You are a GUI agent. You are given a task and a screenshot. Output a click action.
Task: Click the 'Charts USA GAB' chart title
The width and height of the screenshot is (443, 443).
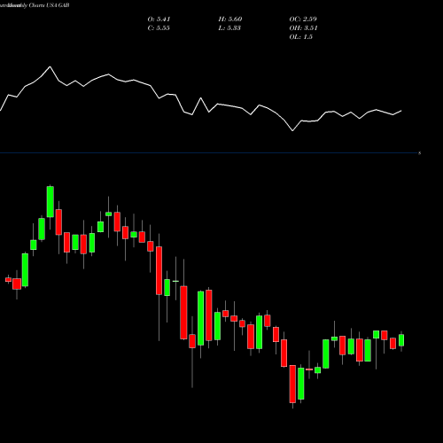[x=49, y=5]
